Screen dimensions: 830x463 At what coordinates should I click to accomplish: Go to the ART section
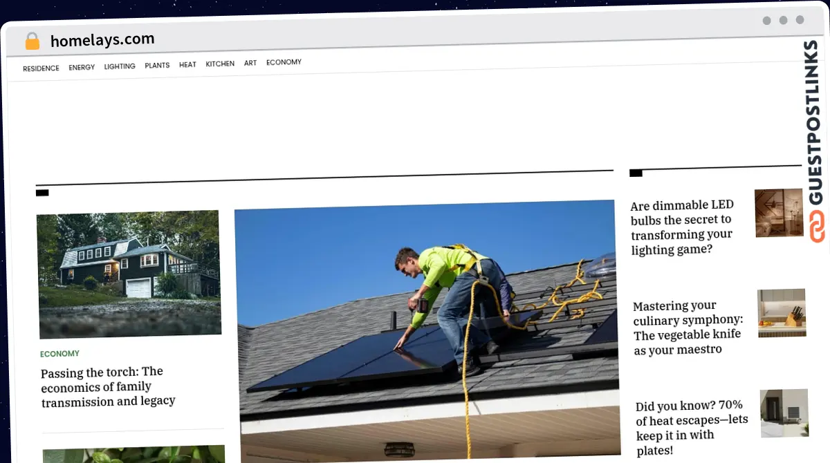point(250,63)
